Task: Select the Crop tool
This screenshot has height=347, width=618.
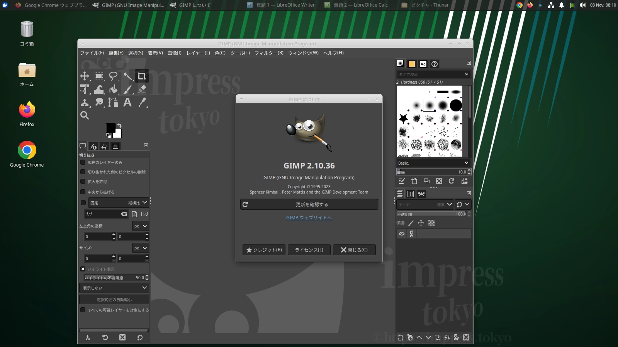Action: coord(142,76)
